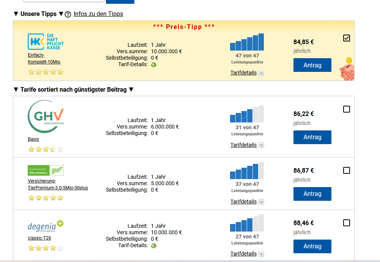
Task: Expand Tarifdetails for degenia classic-T26
Action: click(247, 254)
